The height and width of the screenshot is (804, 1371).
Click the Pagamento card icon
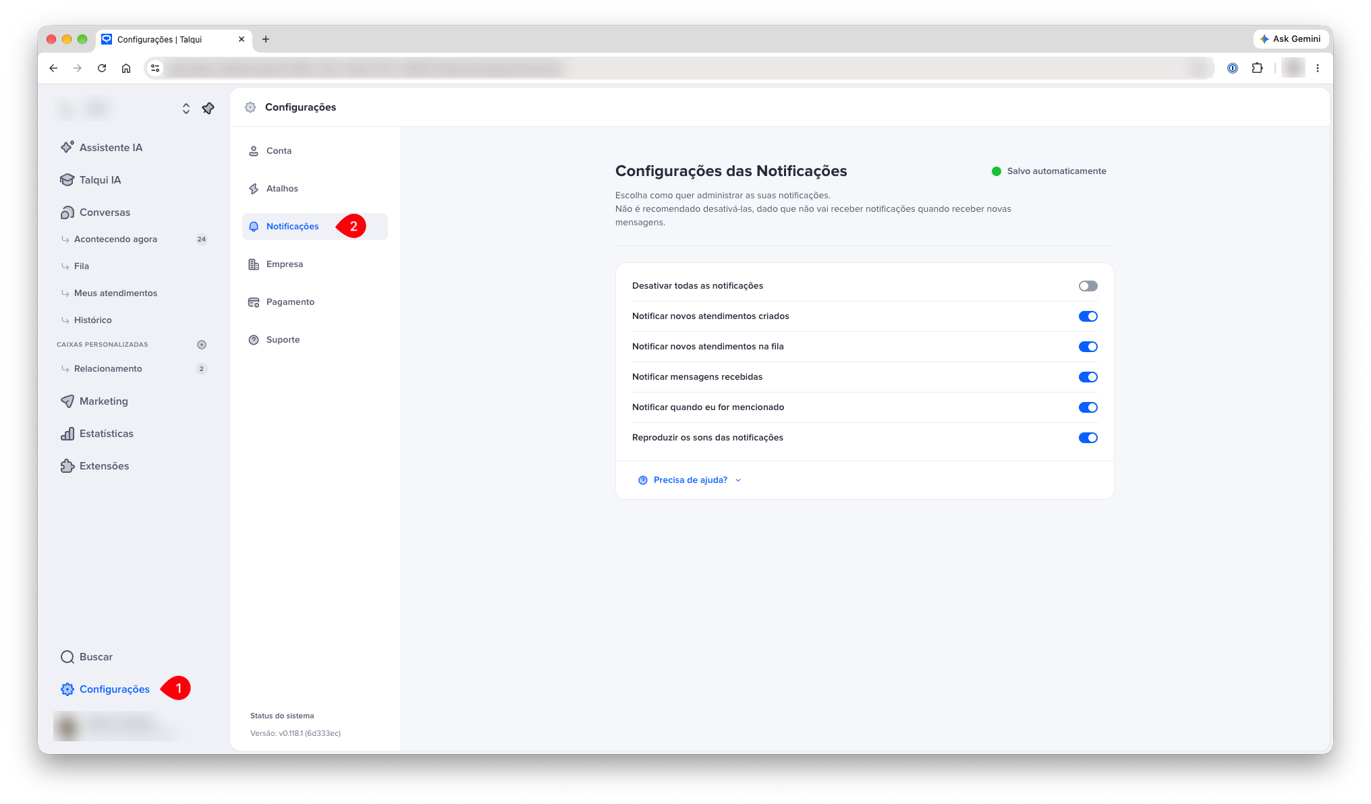(x=254, y=301)
